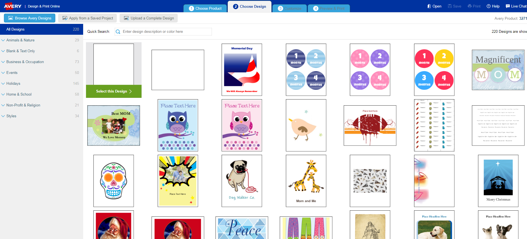527x239 pixels.
Task: Choose the Memorial Day design thumbnail
Action: 242,70
